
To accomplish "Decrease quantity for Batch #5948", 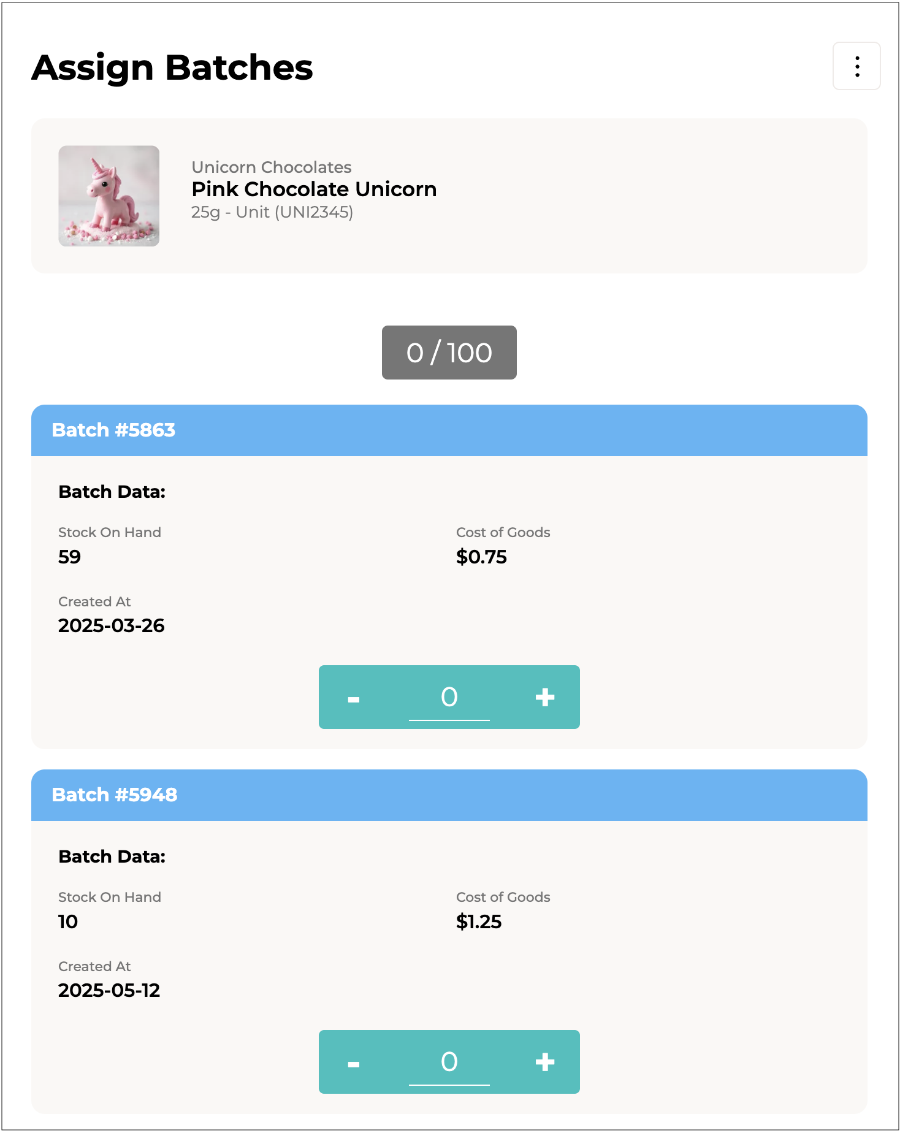I will [354, 1062].
